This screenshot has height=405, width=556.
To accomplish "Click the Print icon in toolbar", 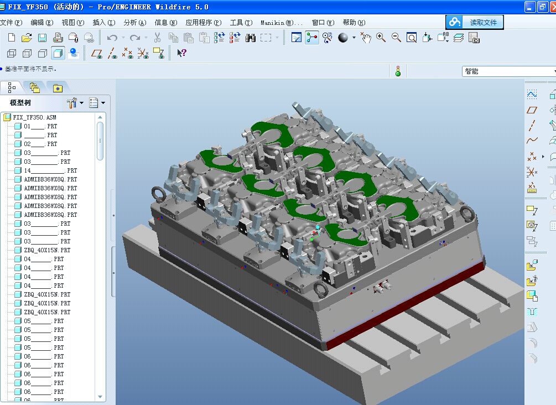I will pyautogui.click(x=58, y=38).
